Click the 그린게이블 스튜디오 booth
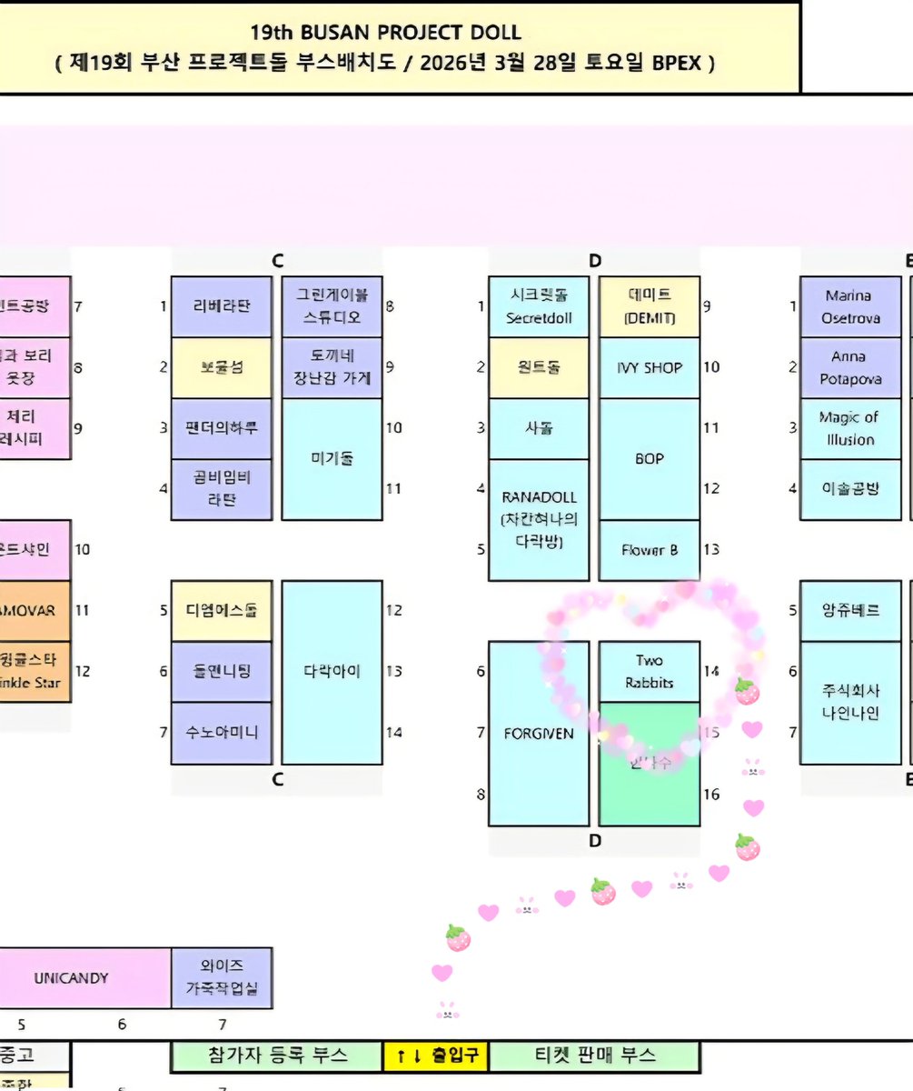The width and height of the screenshot is (913, 1091). coord(332,306)
